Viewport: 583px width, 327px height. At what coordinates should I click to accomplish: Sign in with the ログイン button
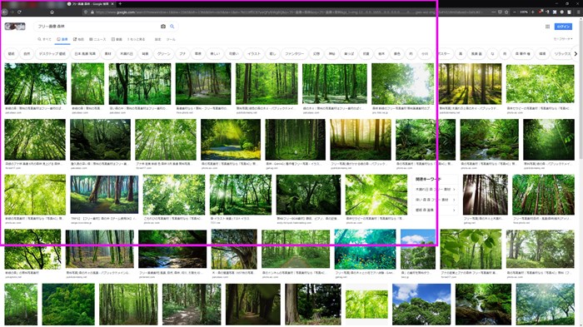pyautogui.click(x=563, y=27)
